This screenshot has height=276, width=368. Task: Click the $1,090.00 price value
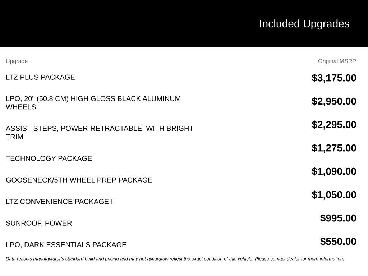pos(334,171)
